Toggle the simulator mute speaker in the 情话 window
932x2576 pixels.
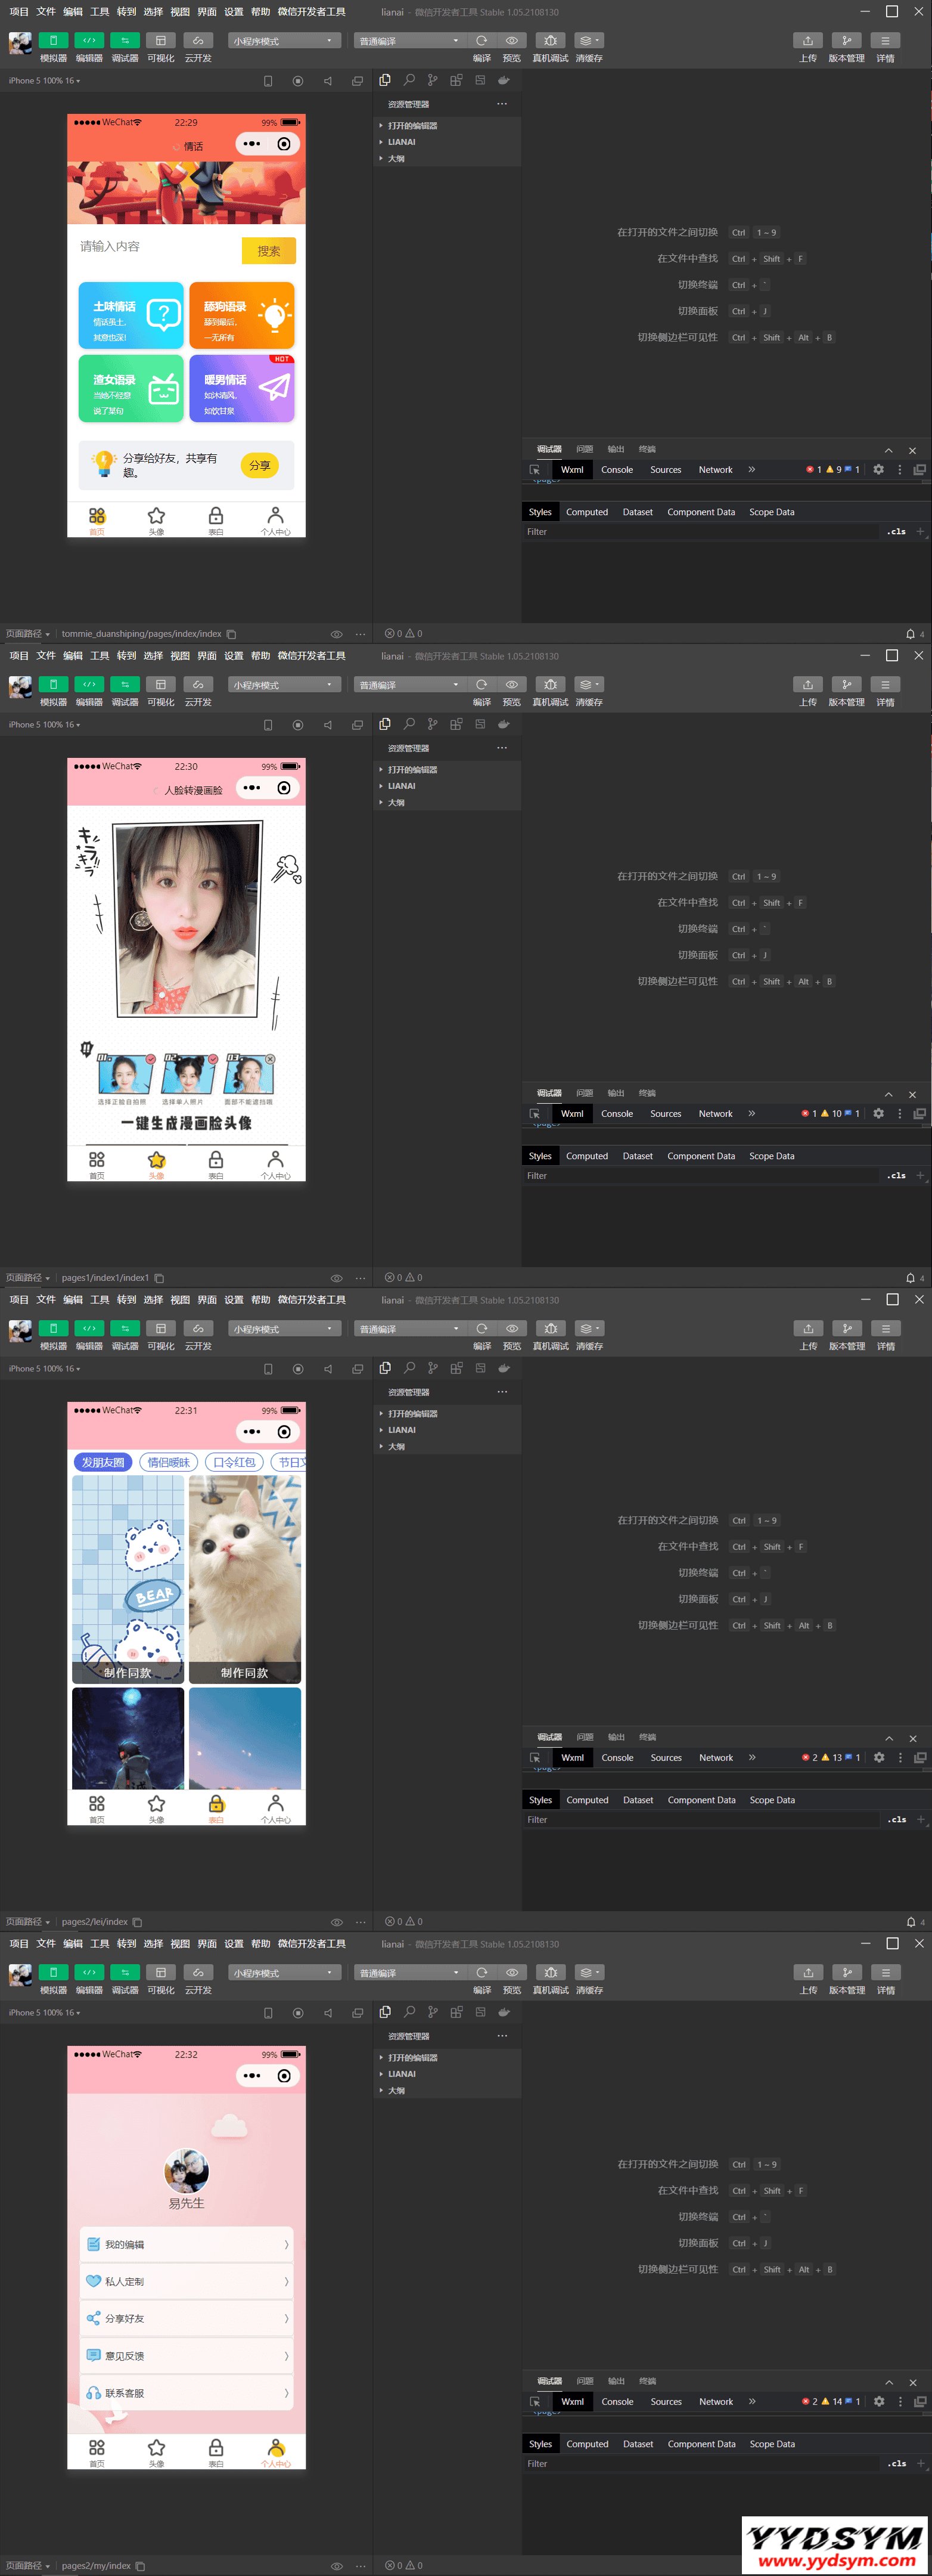pos(328,81)
